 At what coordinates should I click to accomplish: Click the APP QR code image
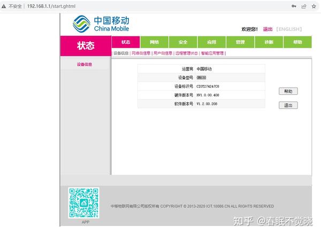[x=84, y=203]
